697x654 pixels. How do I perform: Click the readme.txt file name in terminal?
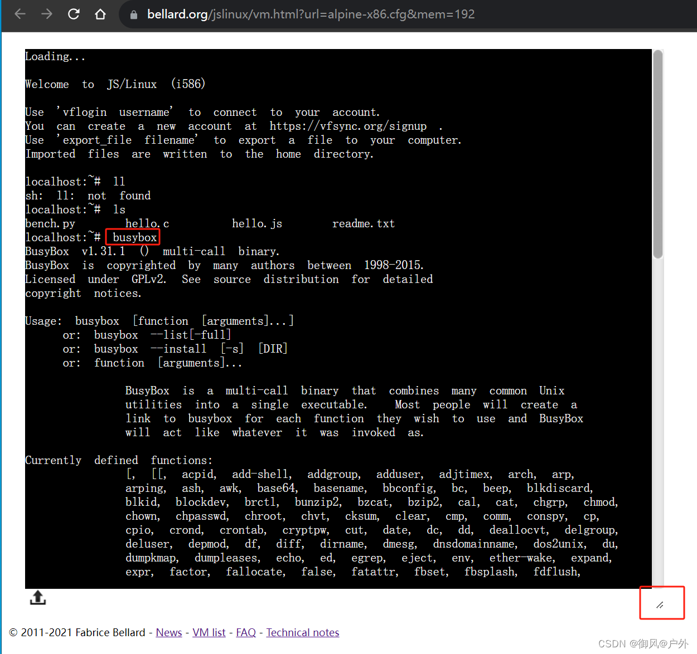pyautogui.click(x=364, y=223)
